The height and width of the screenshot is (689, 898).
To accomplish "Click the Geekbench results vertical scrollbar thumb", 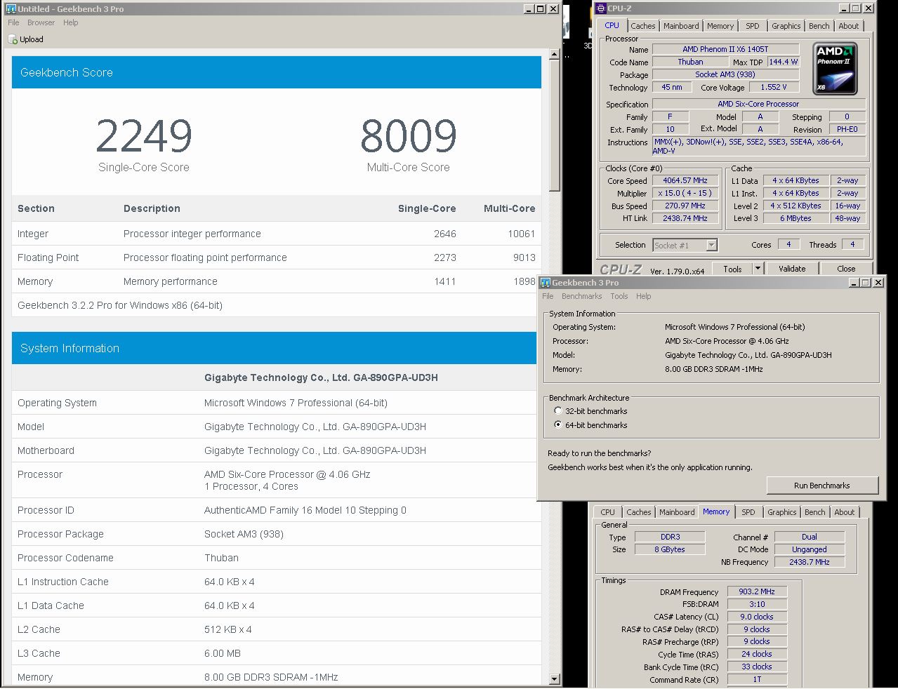I will pos(554,125).
